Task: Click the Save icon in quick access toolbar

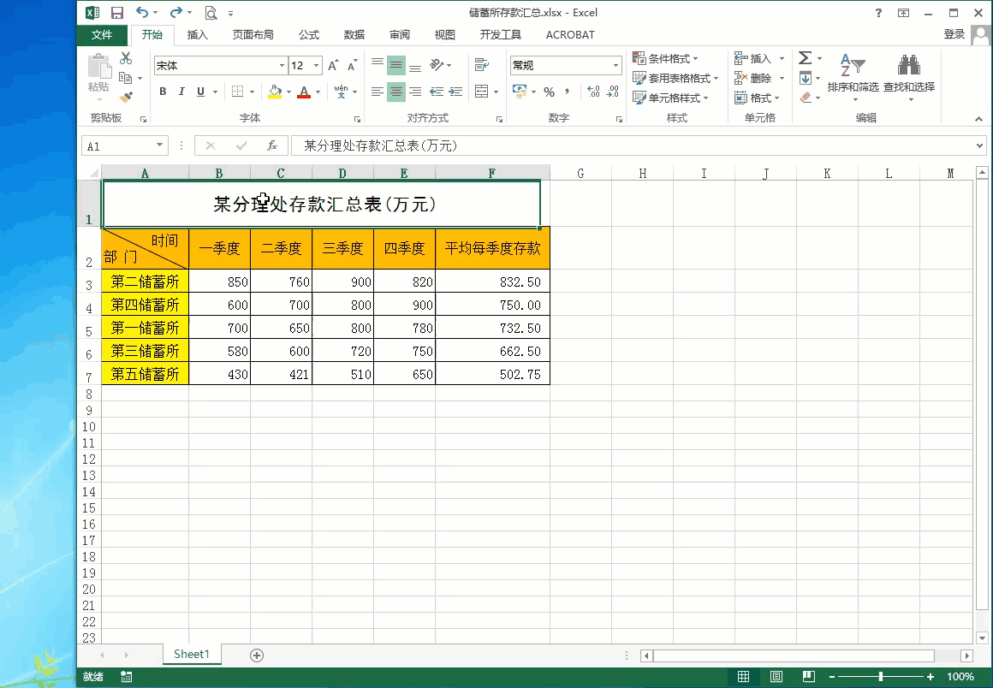Action: (117, 13)
